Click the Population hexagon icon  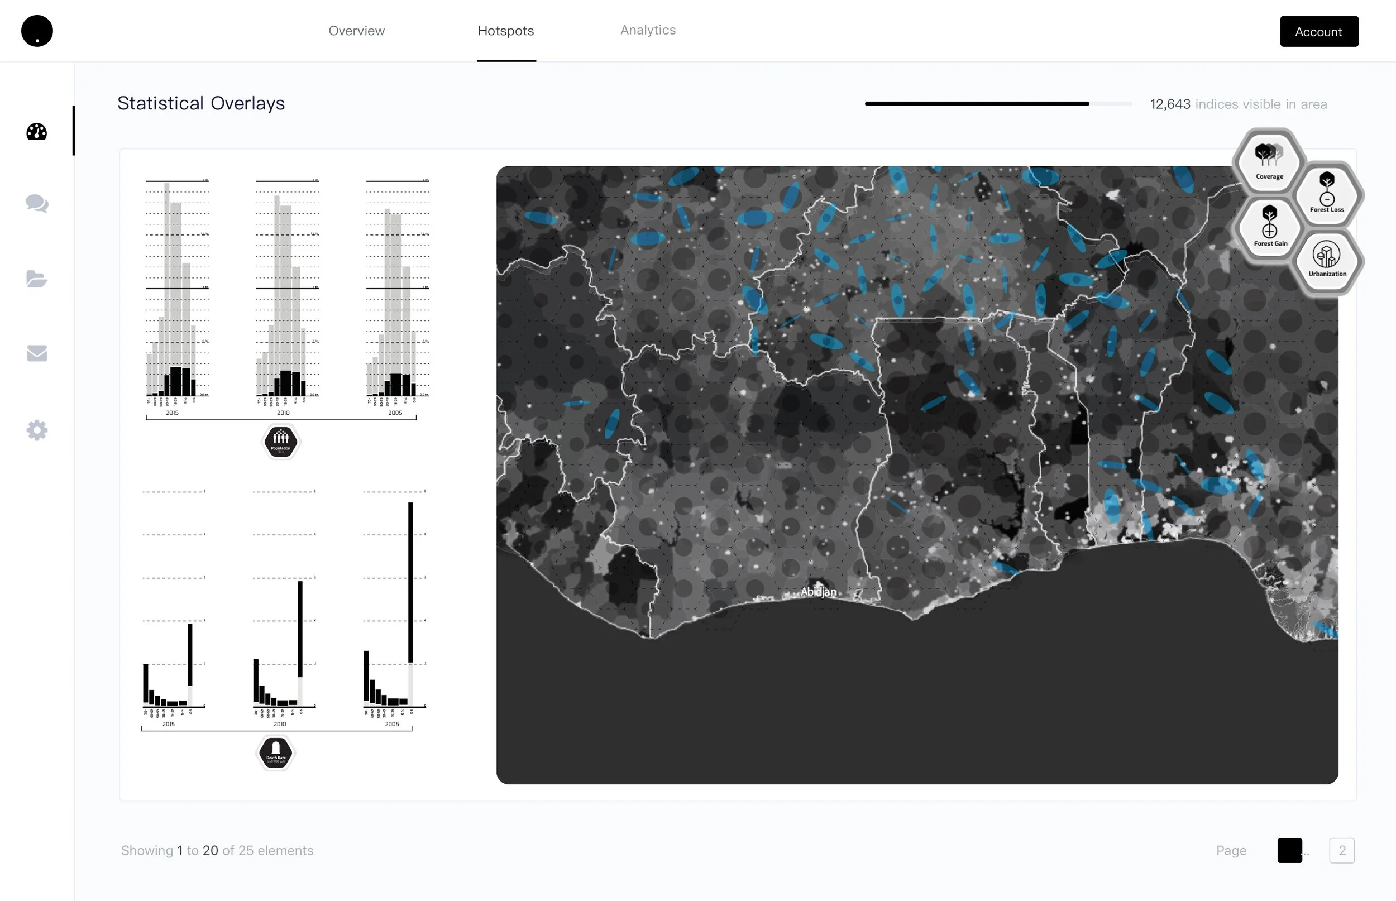(x=281, y=442)
